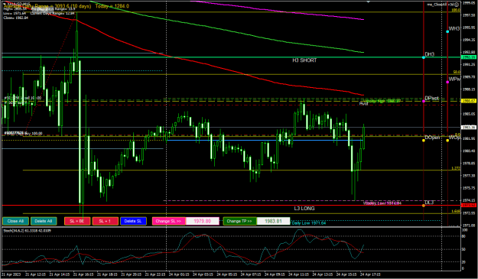Set stop loss to breakeven with SL = BE
The image size is (478, 279).
[x=77, y=221]
